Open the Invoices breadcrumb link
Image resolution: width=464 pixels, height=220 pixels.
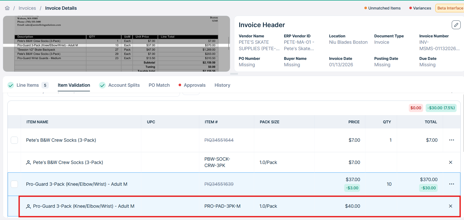click(27, 8)
